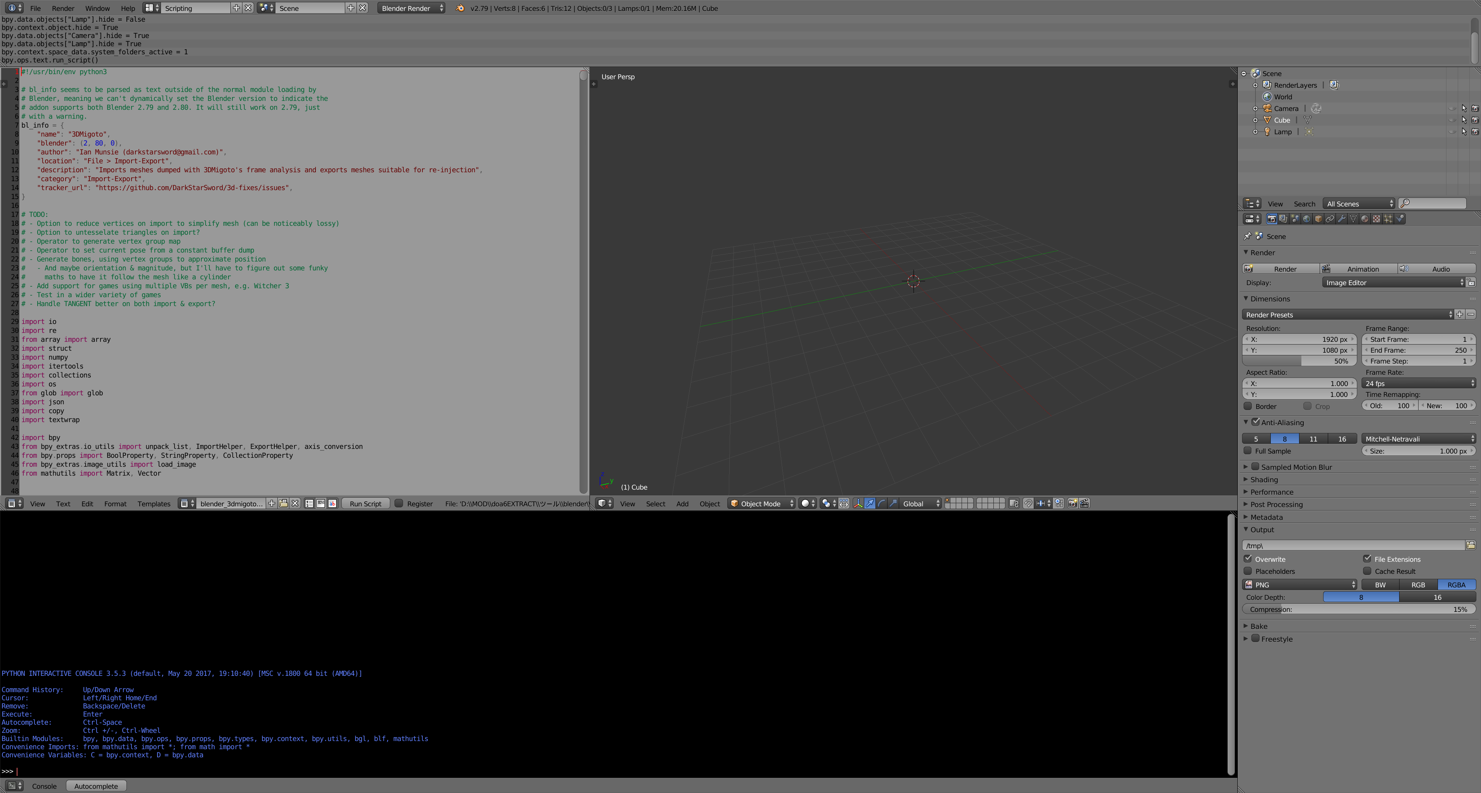Open the Material properties tab
The height and width of the screenshot is (793, 1481).
pos(1365,218)
